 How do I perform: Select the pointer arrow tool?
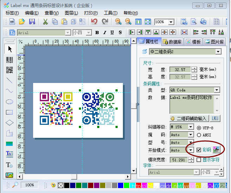[10, 49]
